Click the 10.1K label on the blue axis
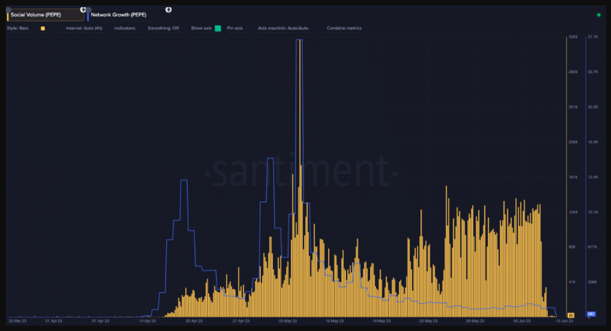The height and width of the screenshot is (331, 611). click(593, 212)
